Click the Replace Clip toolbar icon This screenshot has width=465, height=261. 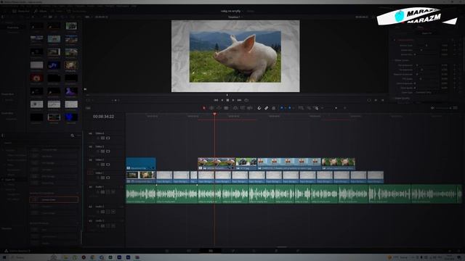pyautogui.click(x=250, y=108)
